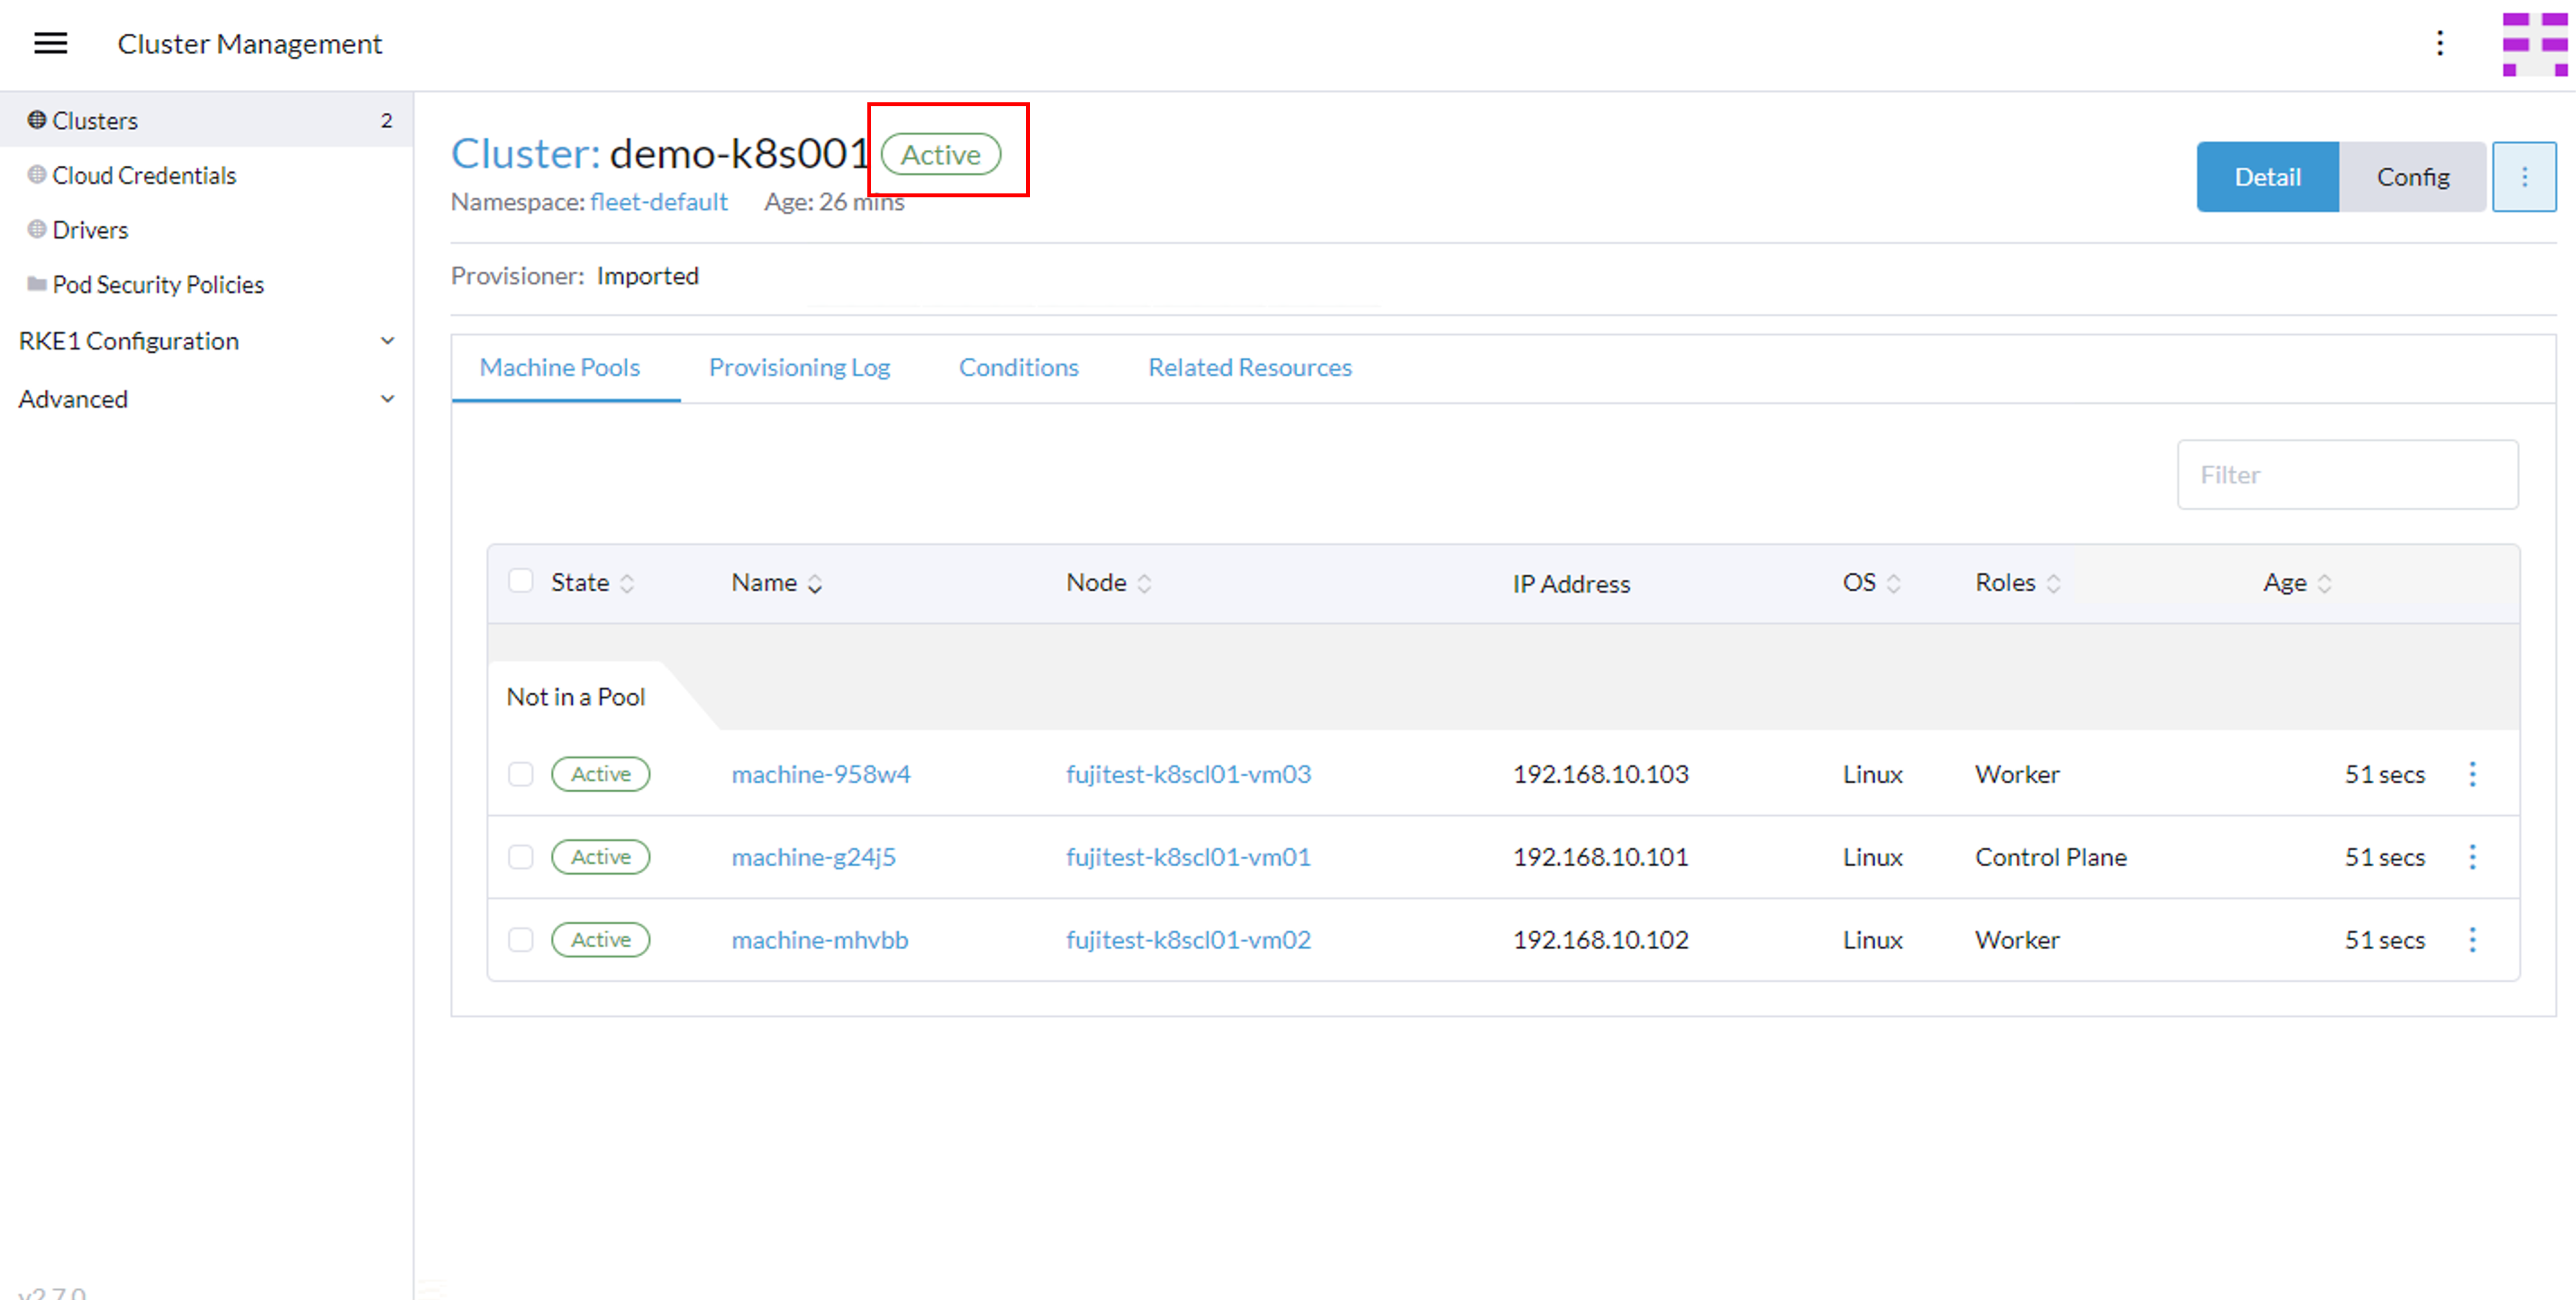Click Active badge in machine-958w4 row
Screen dimensions: 2576x1301
[x=600, y=774]
